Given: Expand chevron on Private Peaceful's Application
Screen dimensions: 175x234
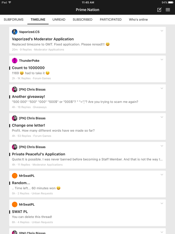Looking at the screenshot, I should [x=162, y=146].
